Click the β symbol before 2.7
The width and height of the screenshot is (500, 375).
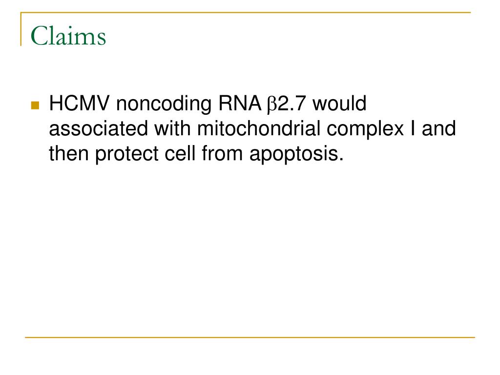click(272, 104)
